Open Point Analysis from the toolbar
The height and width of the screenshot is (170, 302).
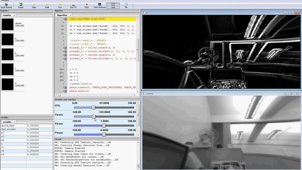pyautogui.click(x=100, y=6)
